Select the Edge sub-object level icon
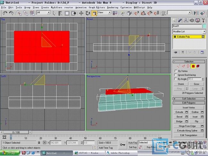The image size is (208, 156). tap(183, 66)
